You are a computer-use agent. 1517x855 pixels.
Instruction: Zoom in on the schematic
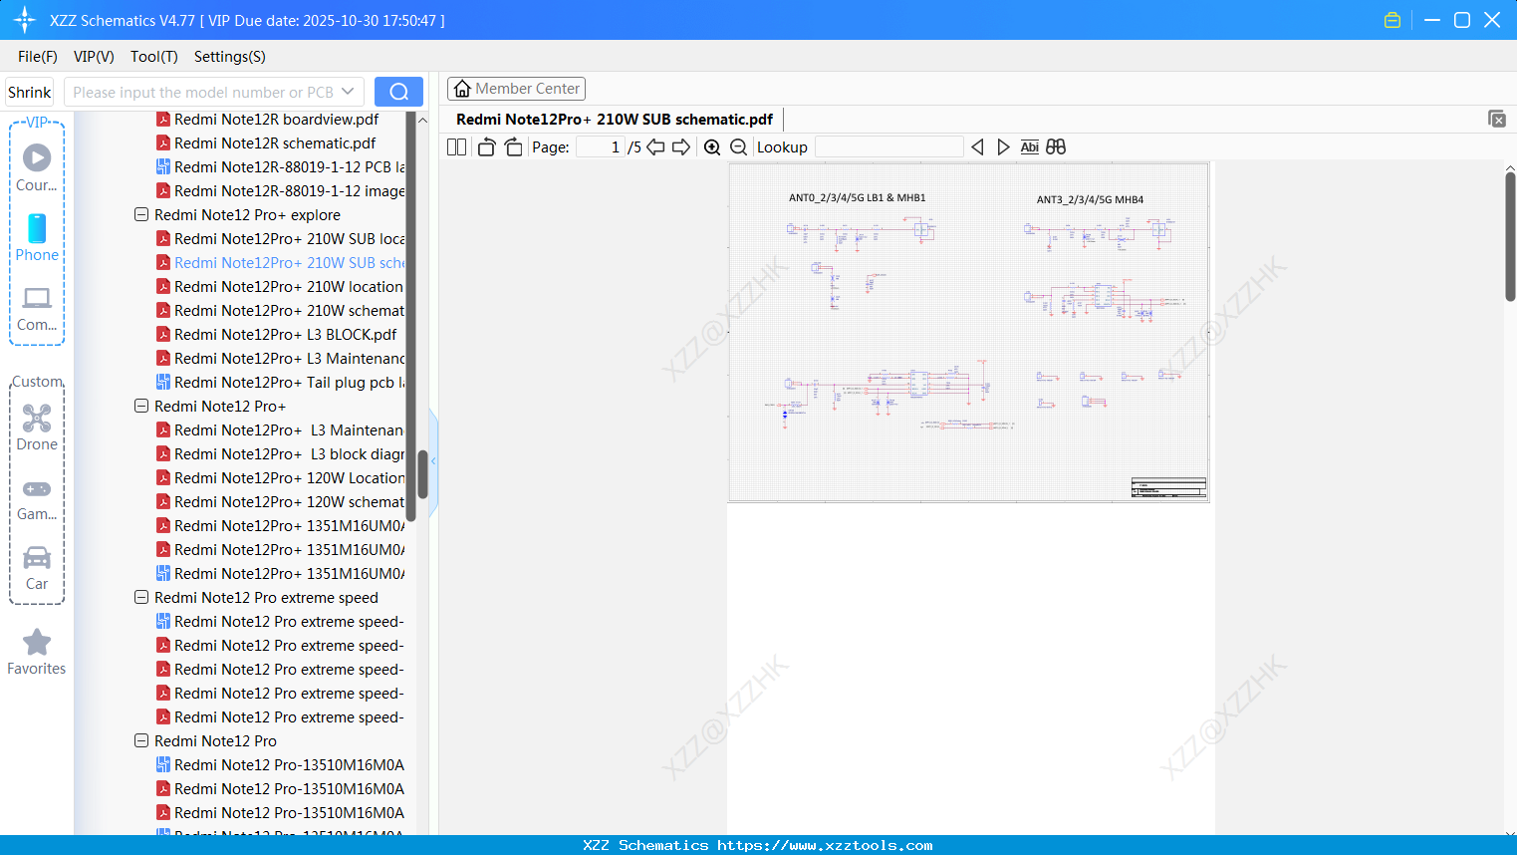click(712, 147)
